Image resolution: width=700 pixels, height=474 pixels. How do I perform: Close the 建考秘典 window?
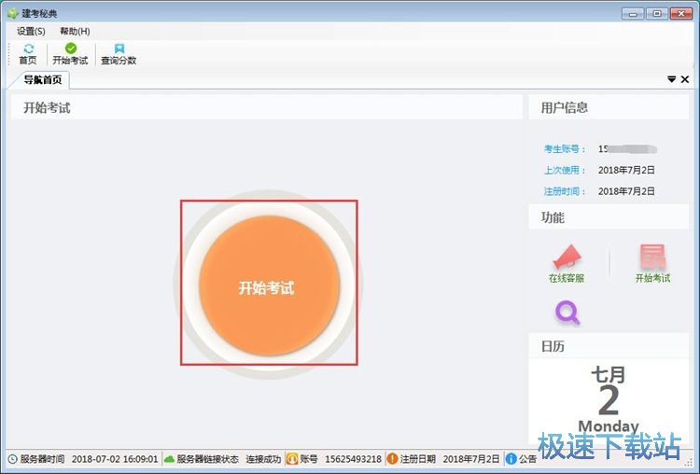coord(681,14)
